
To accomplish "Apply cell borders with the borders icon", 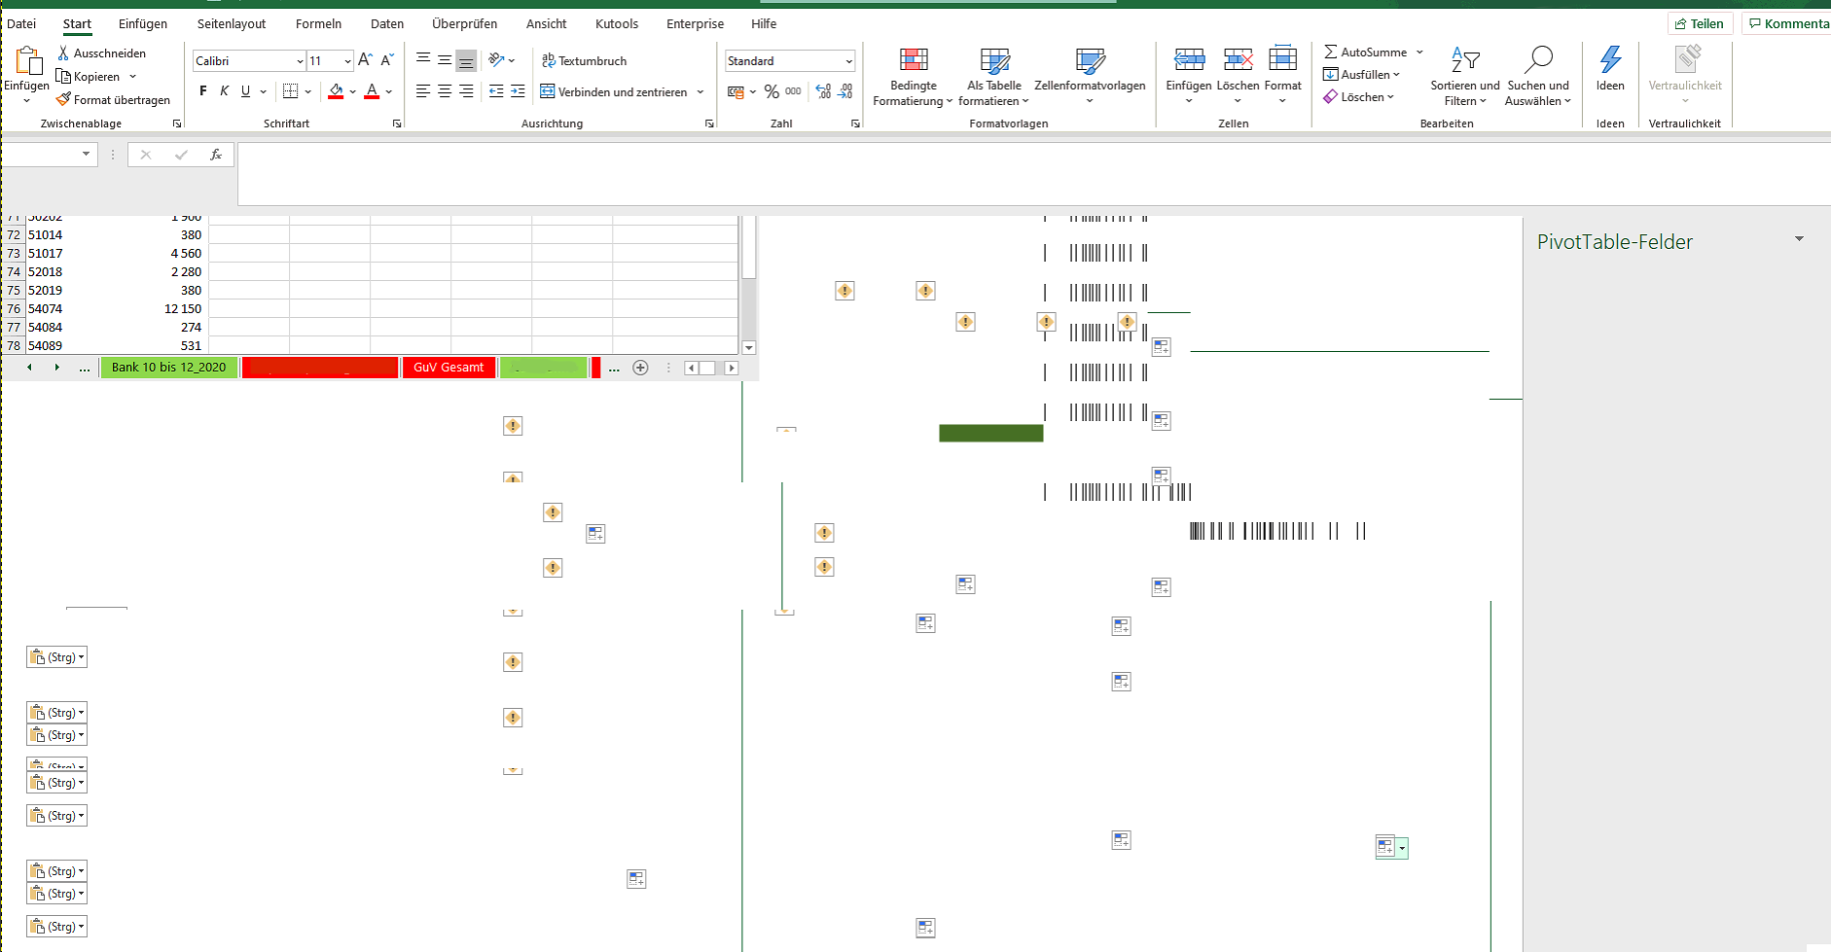I will tap(290, 91).
